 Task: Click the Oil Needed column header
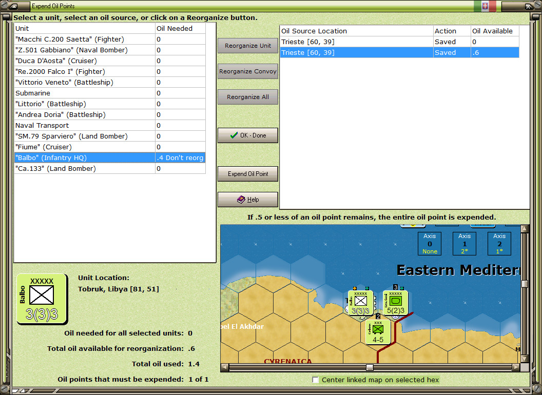[180, 28]
